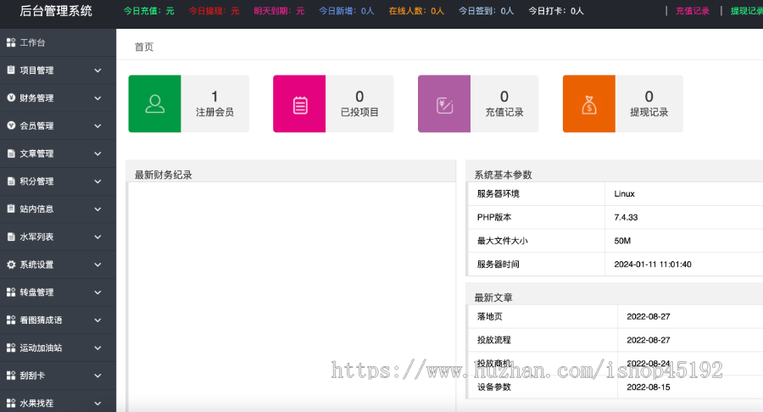Click the 财务管理 sidebar icon
Viewport: 763px width, 412px height.
11,97
